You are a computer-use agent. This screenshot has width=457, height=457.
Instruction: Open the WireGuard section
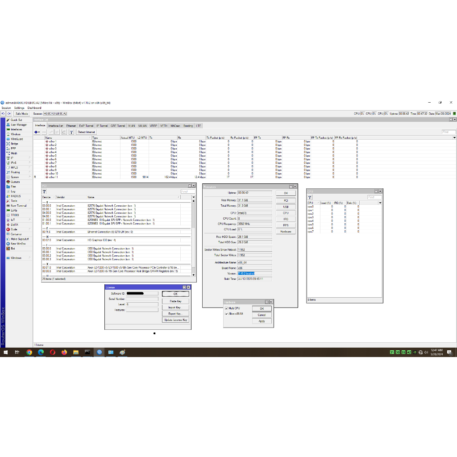click(x=16, y=139)
